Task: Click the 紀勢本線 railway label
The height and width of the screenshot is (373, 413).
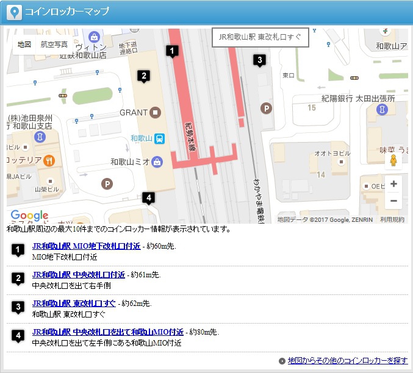Action: [190, 137]
